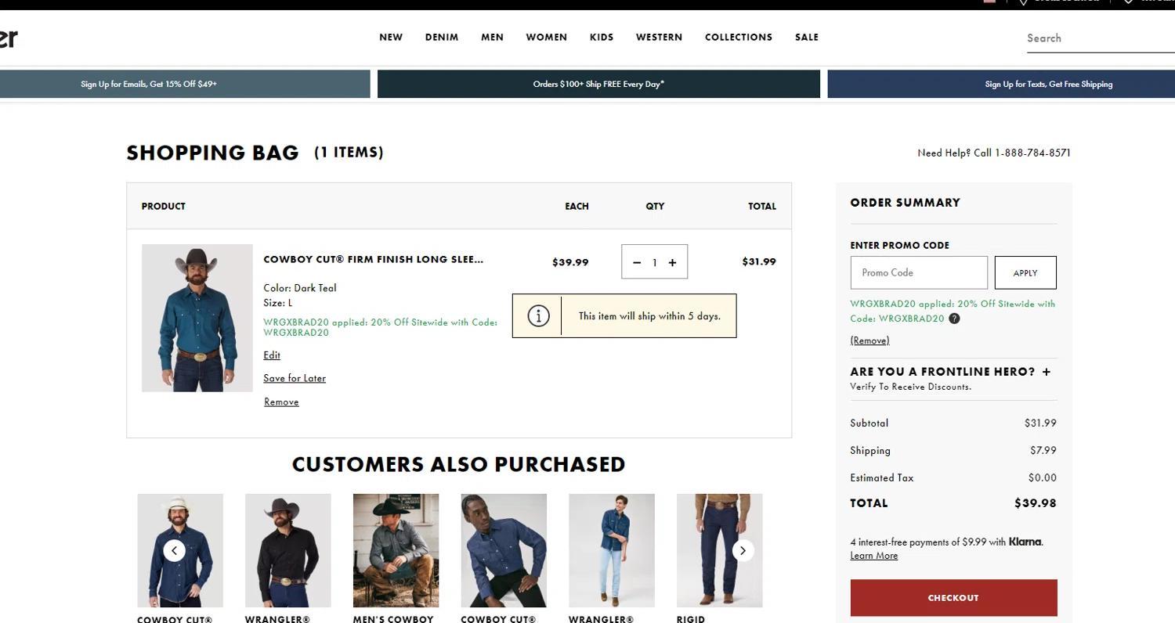Image resolution: width=1175 pixels, height=623 pixels.
Task: Apply the promo code
Action: pyautogui.click(x=1025, y=272)
